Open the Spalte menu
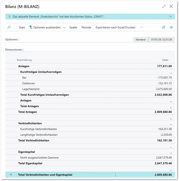This screenshot has width=179, height=181. (73, 28)
